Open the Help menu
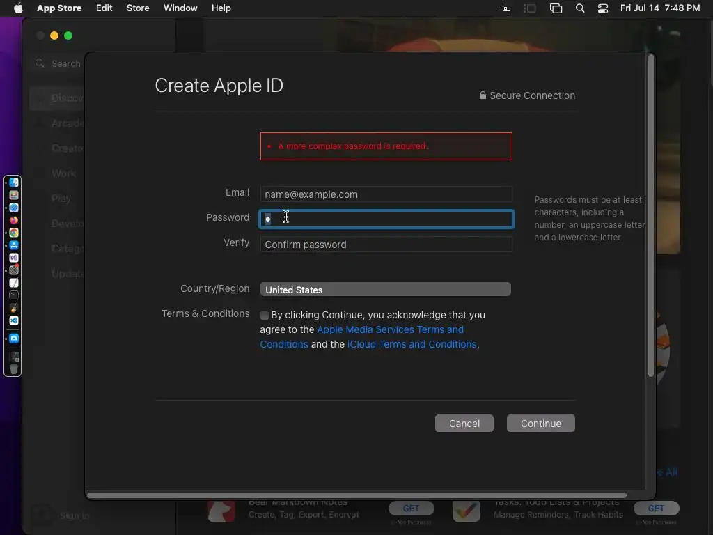 pyautogui.click(x=221, y=8)
